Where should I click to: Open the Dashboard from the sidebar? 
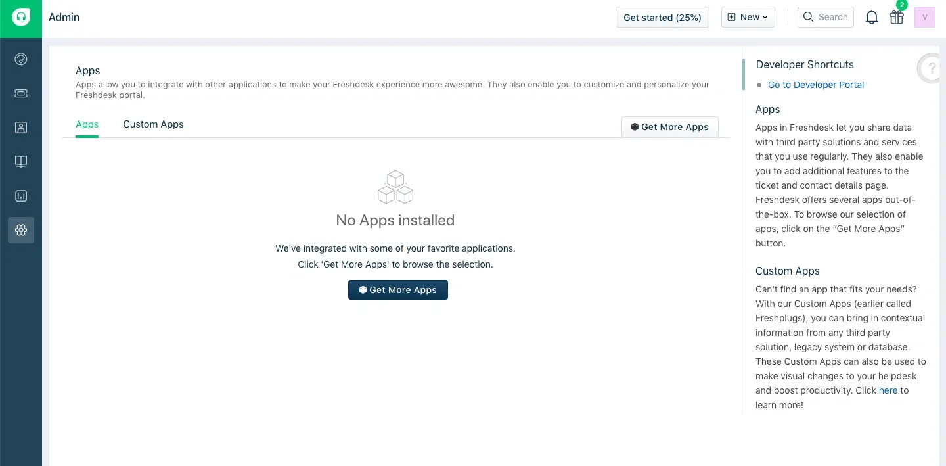[x=21, y=59]
